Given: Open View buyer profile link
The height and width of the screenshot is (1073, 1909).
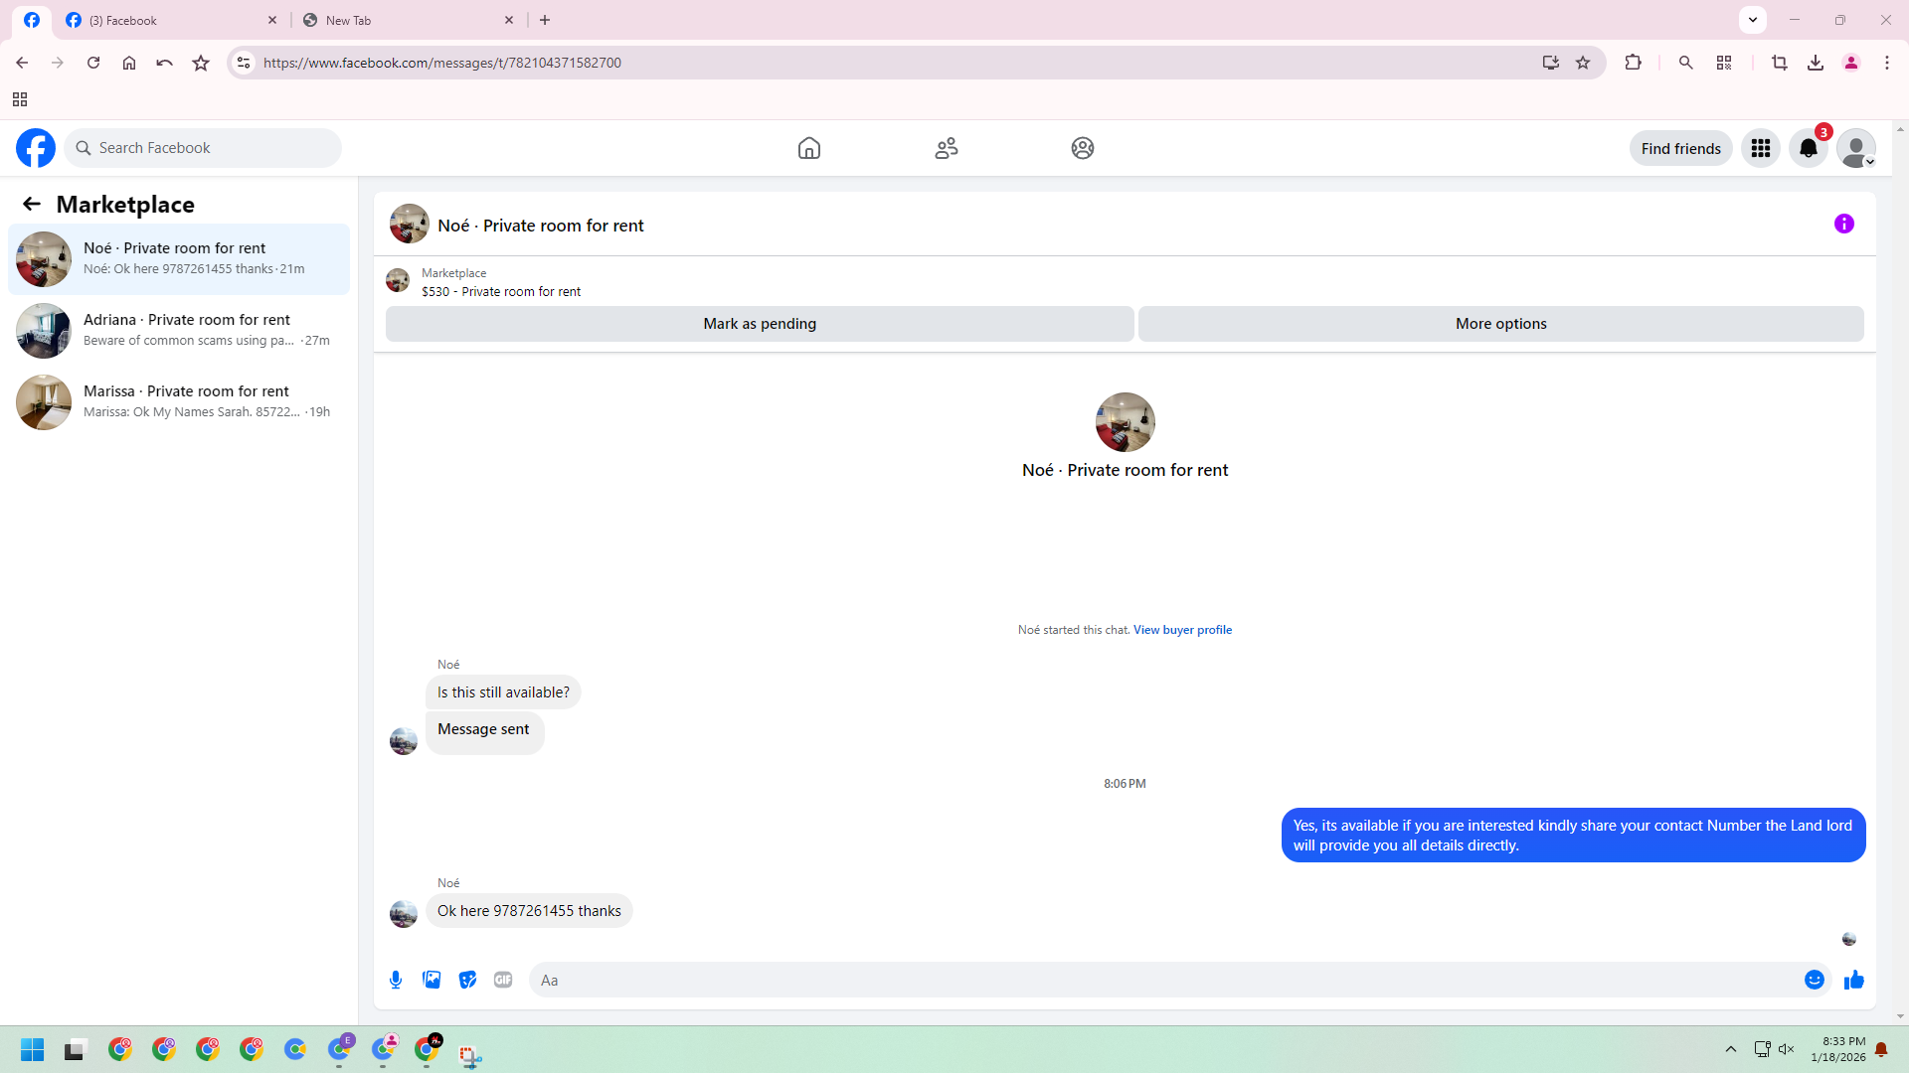Looking at the screenshot, I should (x=1182, y=630).
